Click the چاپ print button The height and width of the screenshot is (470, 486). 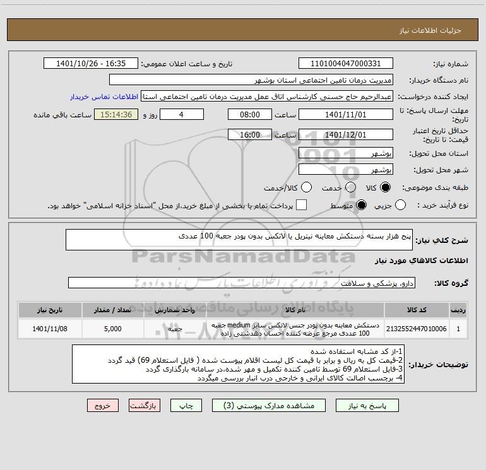186,406
